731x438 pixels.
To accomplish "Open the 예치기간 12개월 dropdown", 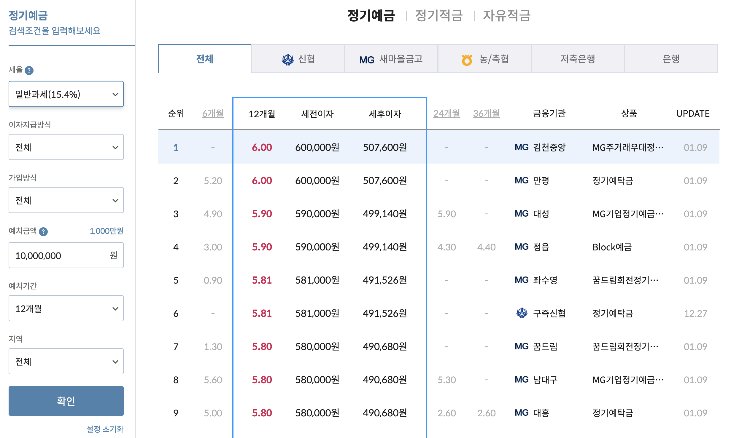I will pos(66,308).
